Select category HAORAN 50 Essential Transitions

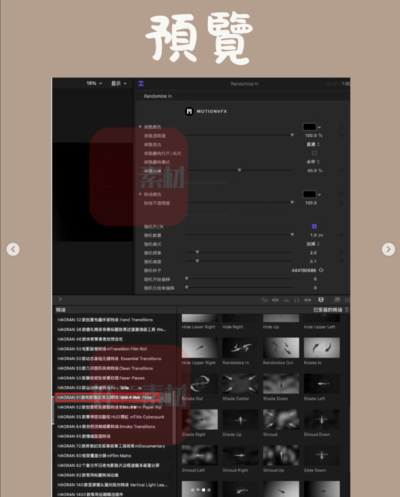tap(109, 359)
